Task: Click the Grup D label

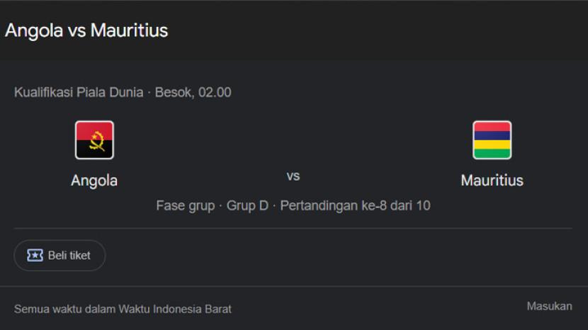Action: point(247,206)
